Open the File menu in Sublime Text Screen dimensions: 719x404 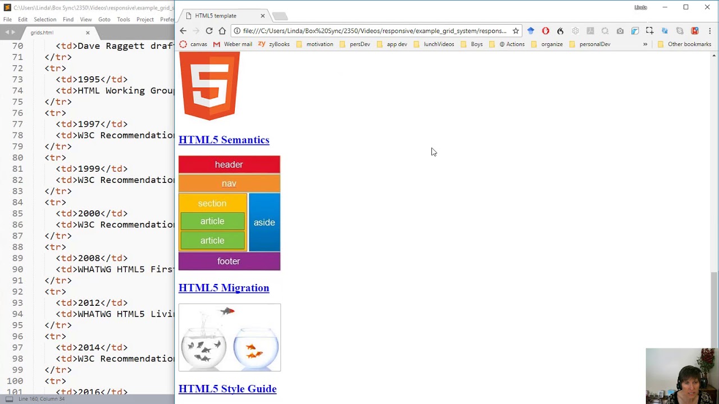tap(7, 19)
